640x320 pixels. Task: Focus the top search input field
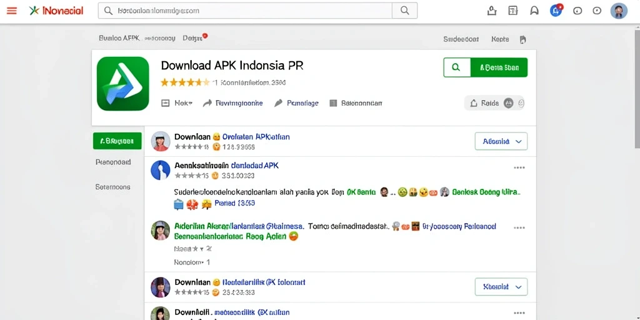pyautogui.click(x=245, y=11)
